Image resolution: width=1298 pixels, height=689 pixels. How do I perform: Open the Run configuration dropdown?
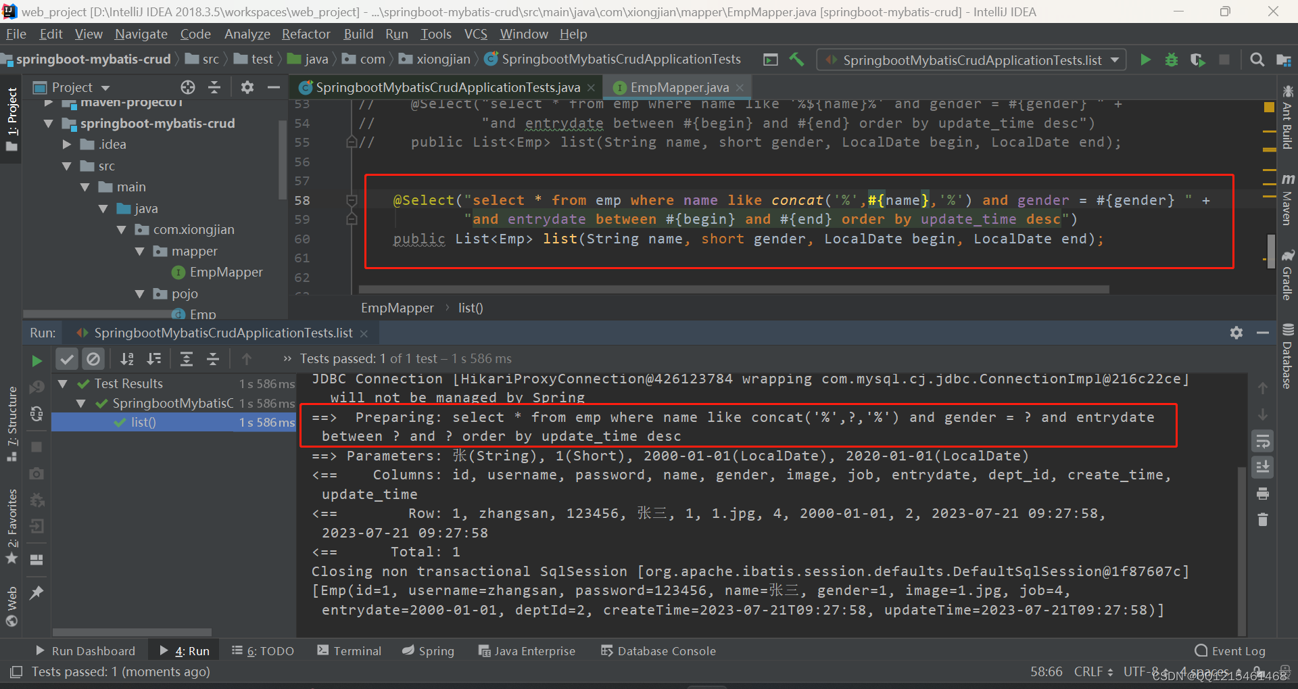pos(971,60)
